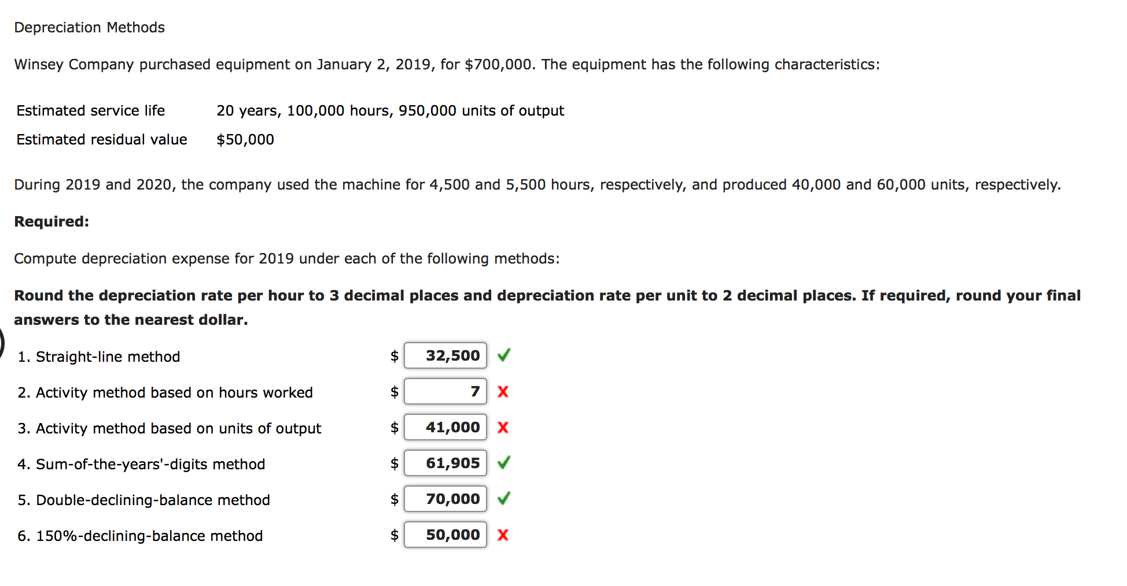1127x586 pixels.
Task: Click the Estimated residual value text
Action: coord(101,139)
